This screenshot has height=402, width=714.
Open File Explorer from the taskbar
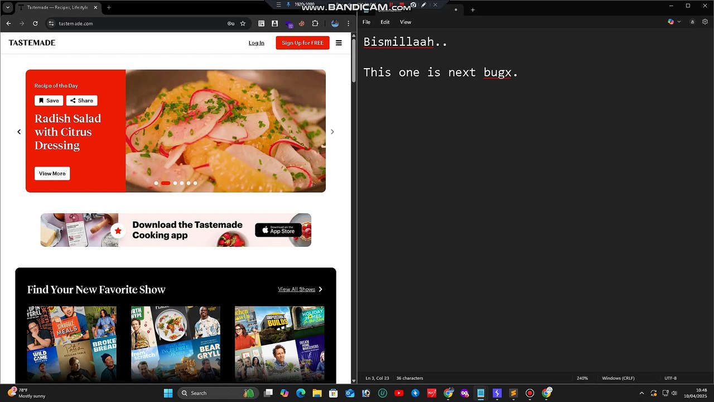(x=317, y=393)
